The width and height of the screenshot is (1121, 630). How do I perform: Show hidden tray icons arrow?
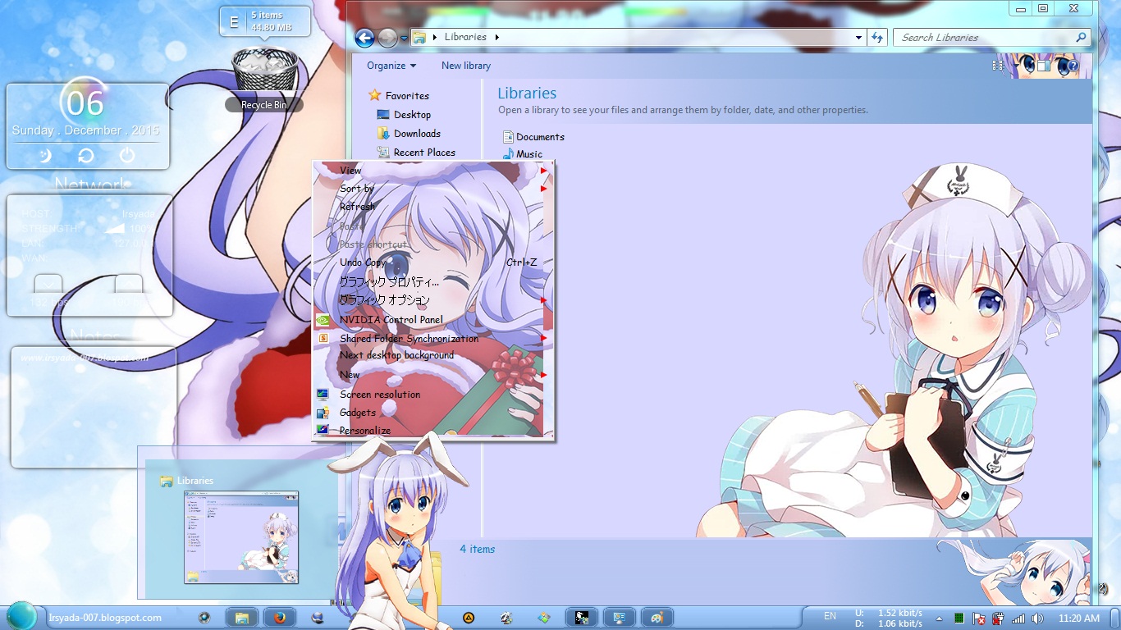pyautogui.click(x=940, y=618)
